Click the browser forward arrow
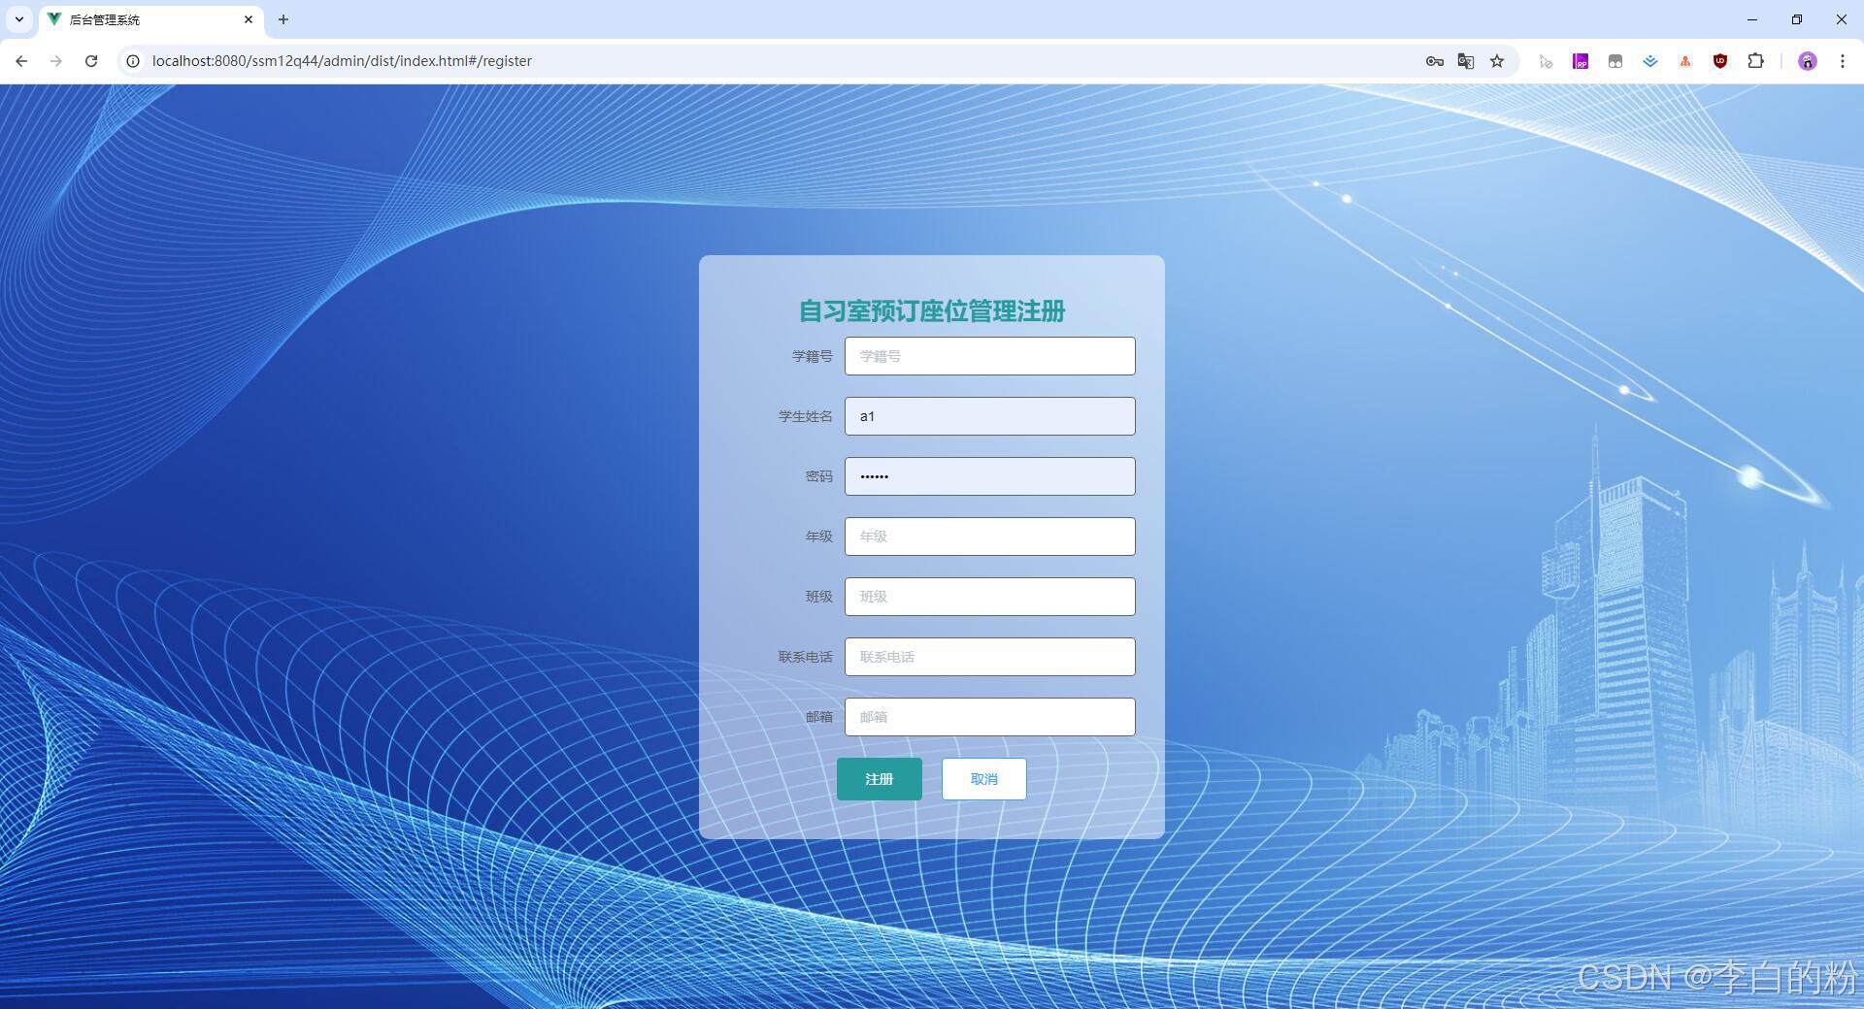 click(56, 61)
